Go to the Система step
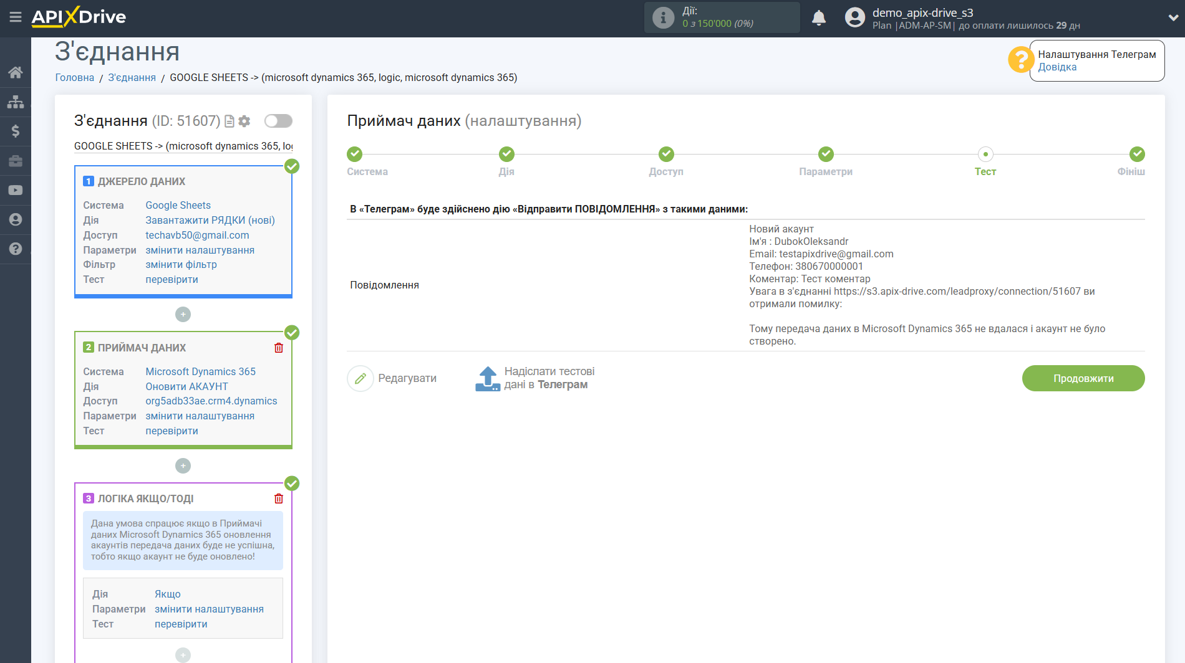Viewport: 1185px width, 663px height. [354, 154]
